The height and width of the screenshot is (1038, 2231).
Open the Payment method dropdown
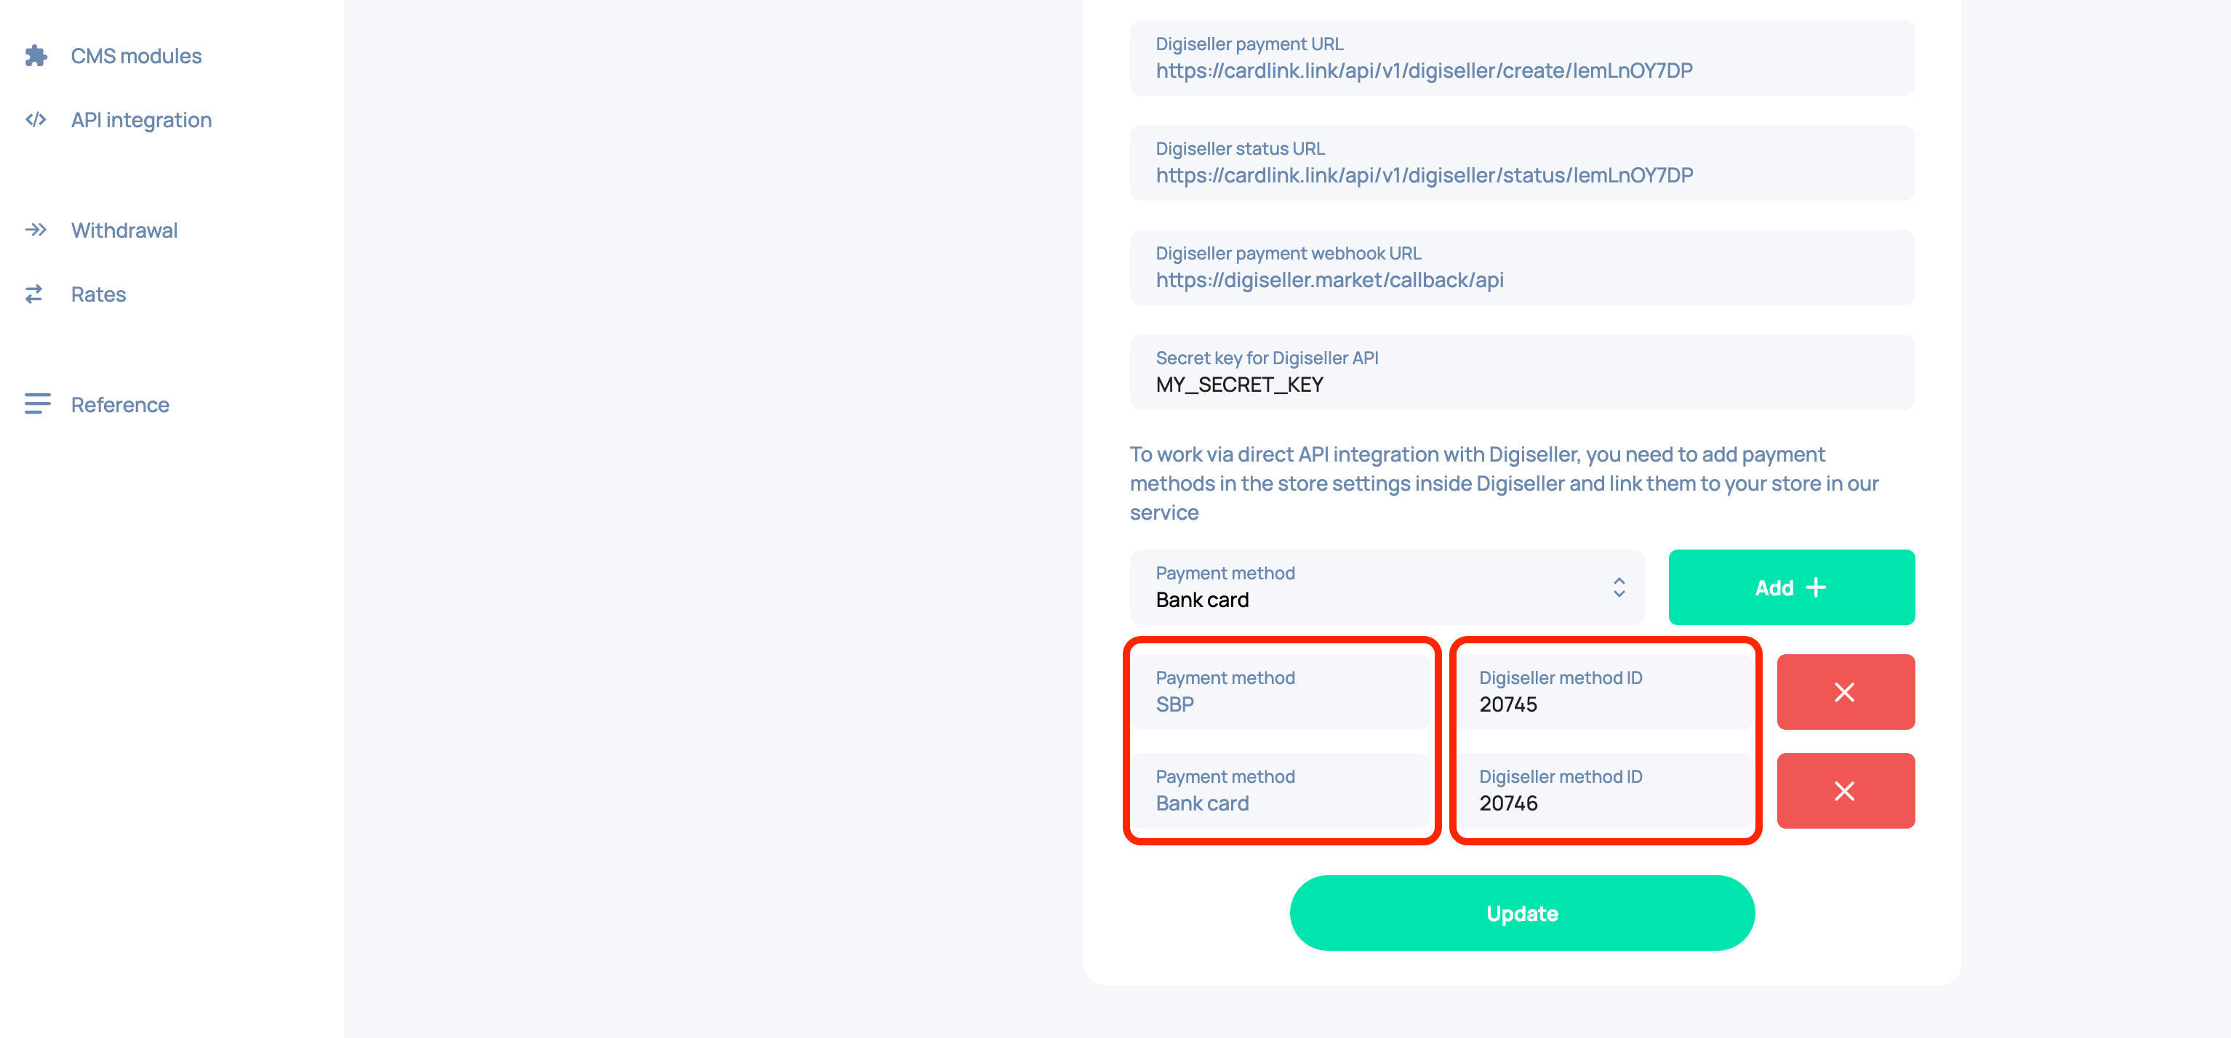pyautogui.click(x=1386, y=587)
